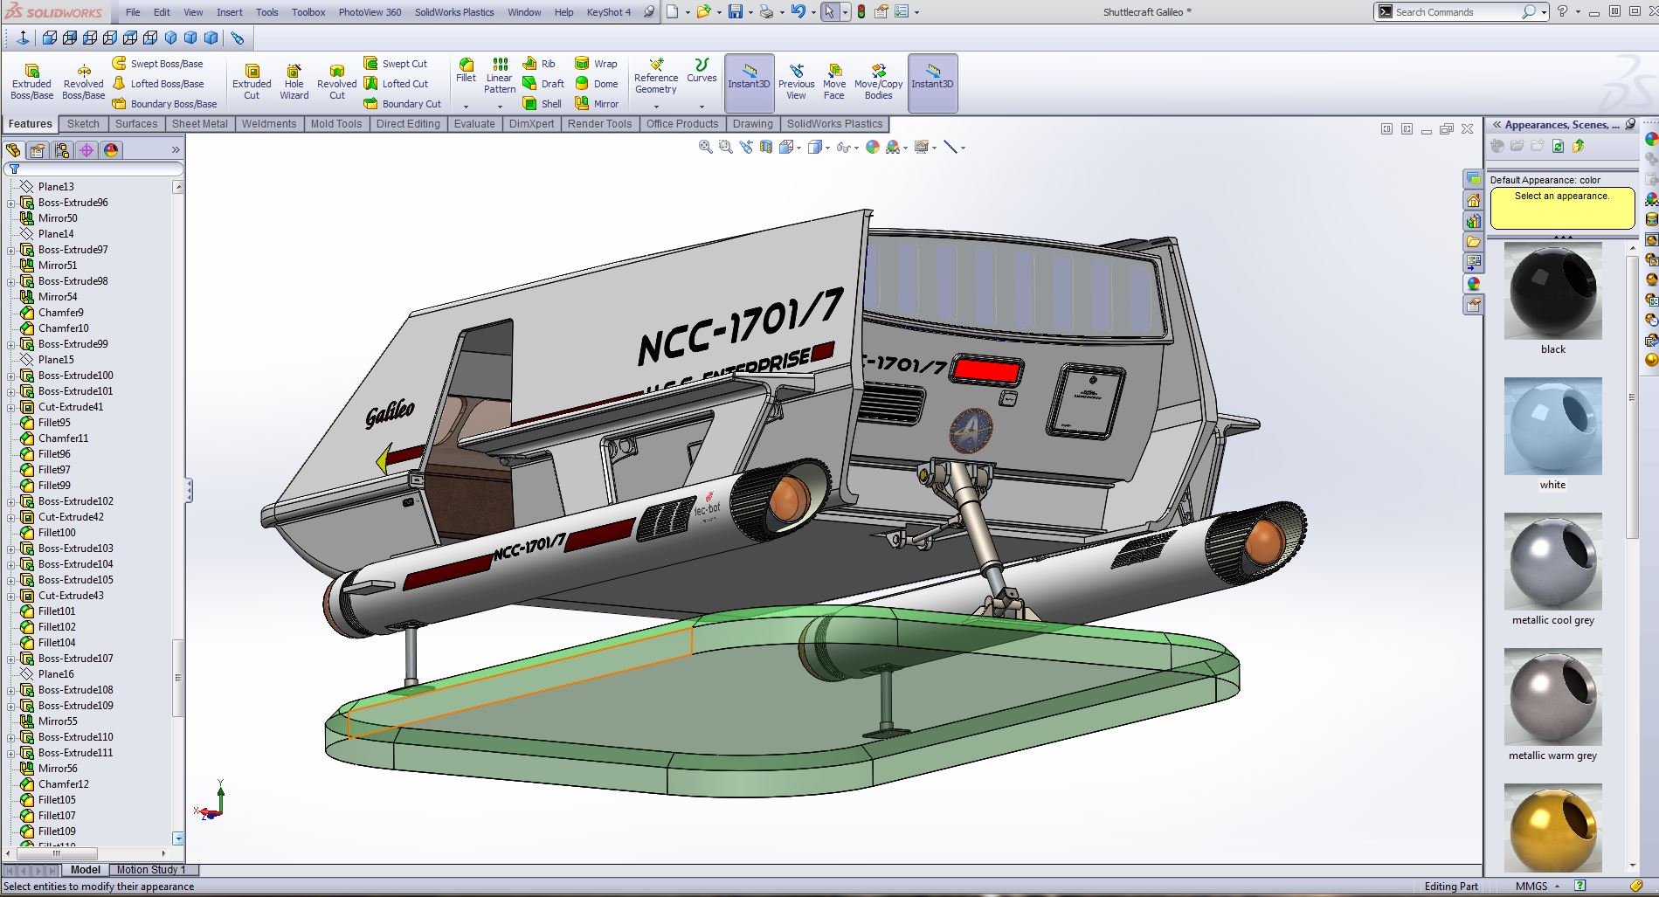Screen dimensions: 1659x897
Task: Expand the Boss-Extrude96 feature
Action: [11, 203]
